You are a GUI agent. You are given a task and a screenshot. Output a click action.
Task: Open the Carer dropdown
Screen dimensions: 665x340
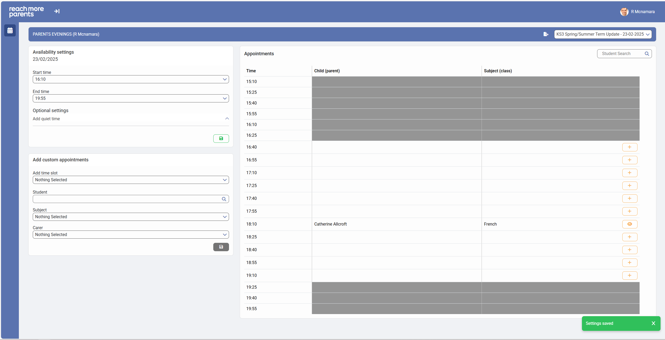tap(130, 235)
